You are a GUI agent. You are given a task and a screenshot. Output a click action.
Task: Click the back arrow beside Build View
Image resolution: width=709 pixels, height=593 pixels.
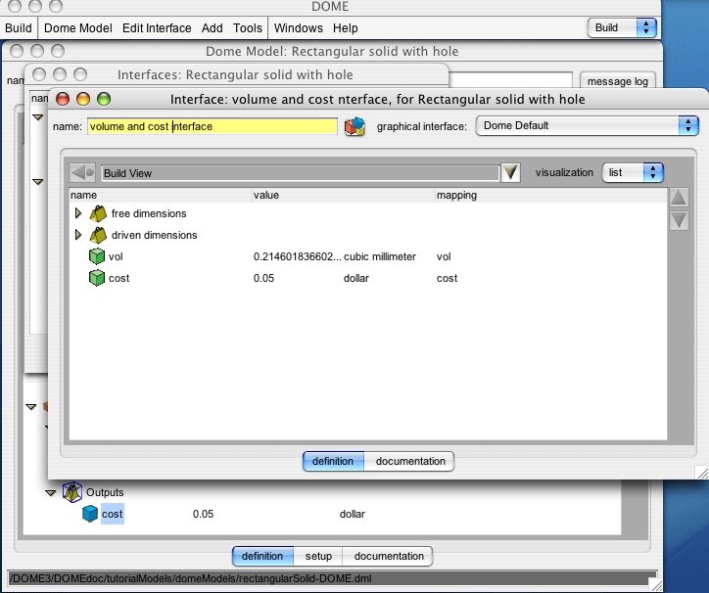(x=82, y=172)
